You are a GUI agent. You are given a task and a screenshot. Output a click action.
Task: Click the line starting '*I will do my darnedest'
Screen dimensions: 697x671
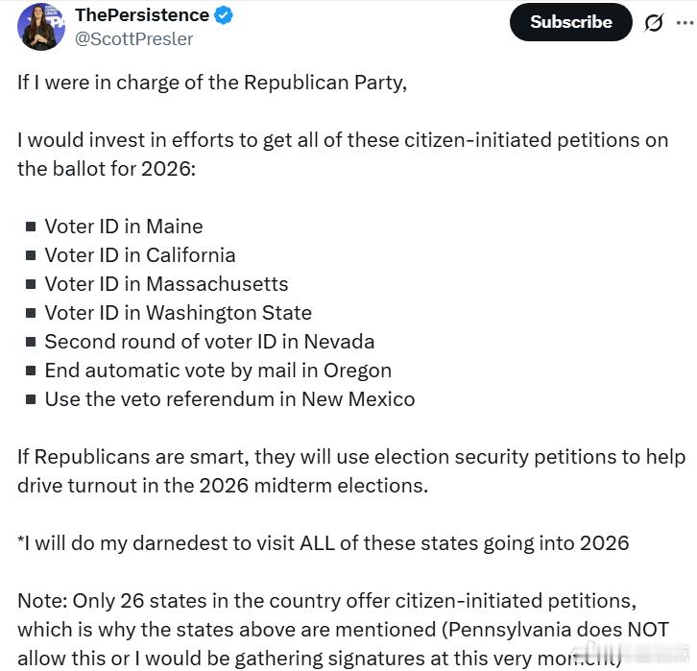coord(324,543)
